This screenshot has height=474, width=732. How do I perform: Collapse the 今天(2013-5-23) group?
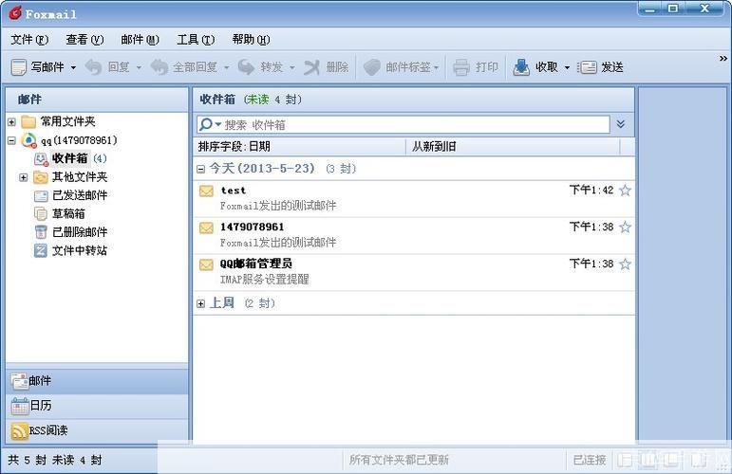point(200,169)
